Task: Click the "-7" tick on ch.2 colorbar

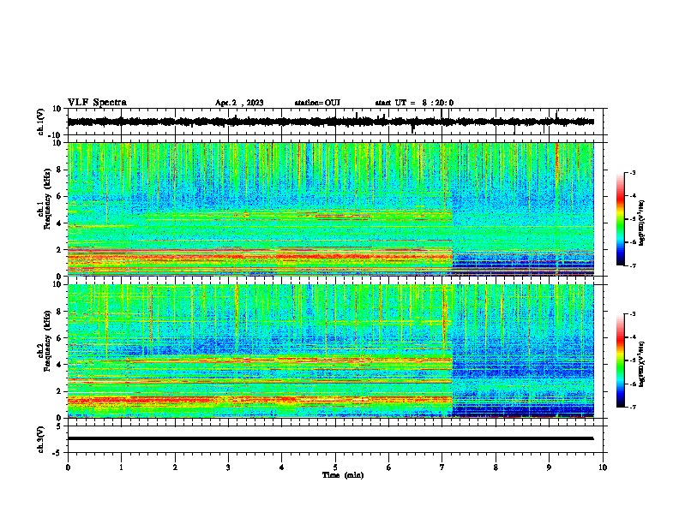Action: tap(633, 408)
